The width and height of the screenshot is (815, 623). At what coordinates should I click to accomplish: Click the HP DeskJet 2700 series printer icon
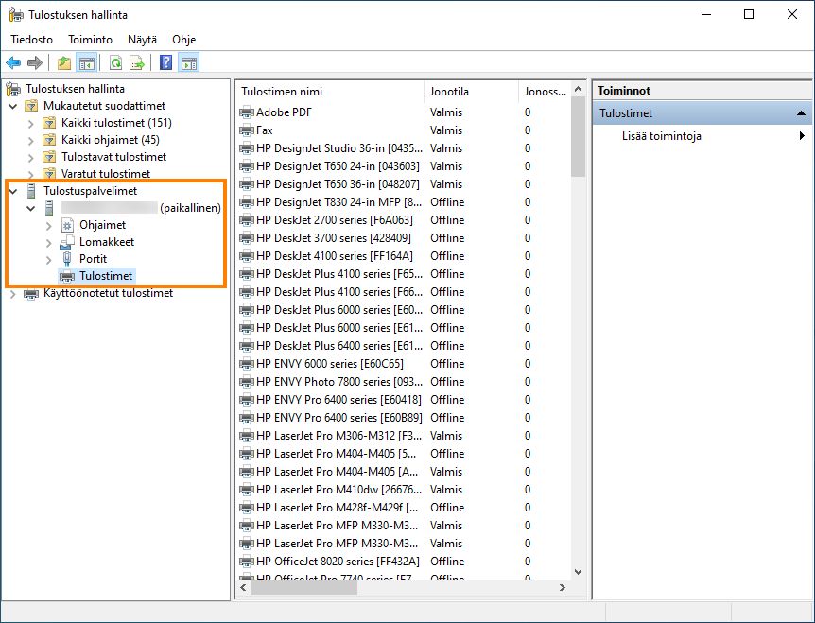[x=247, y=220]
